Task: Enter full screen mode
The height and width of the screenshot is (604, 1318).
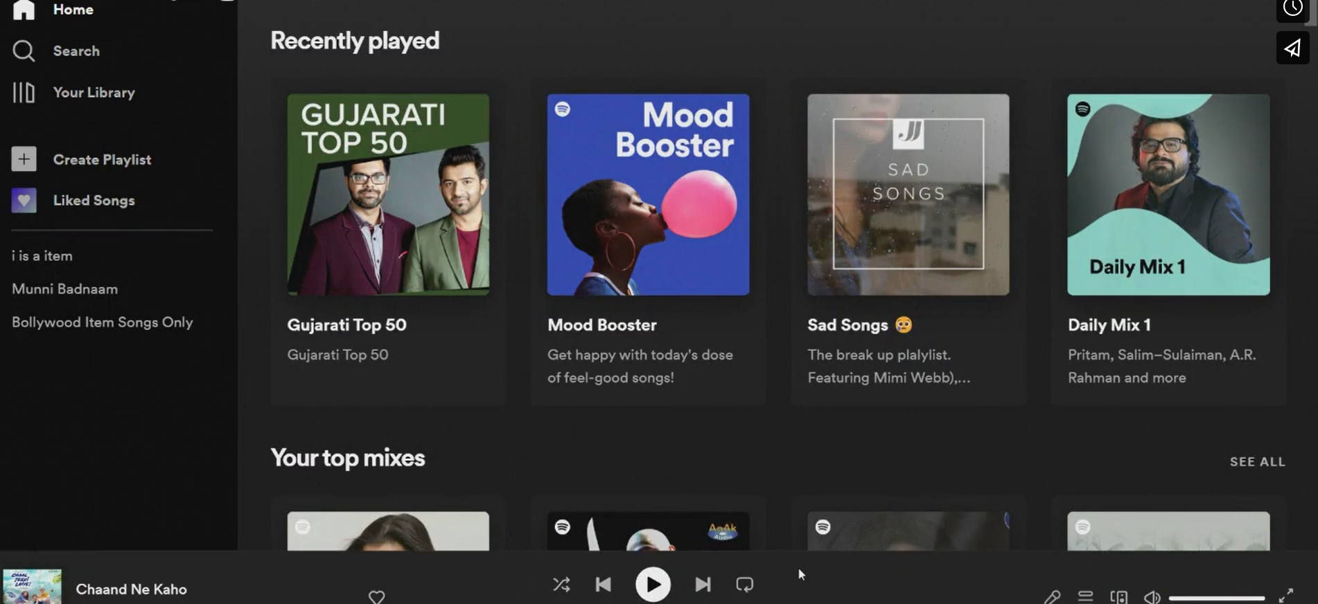Action: 1286,596
